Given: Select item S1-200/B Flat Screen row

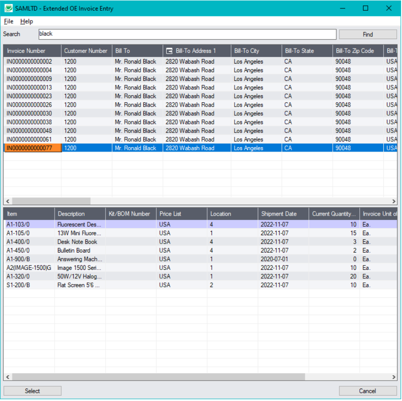Looking at the screenshot, I should pos(200,285).
